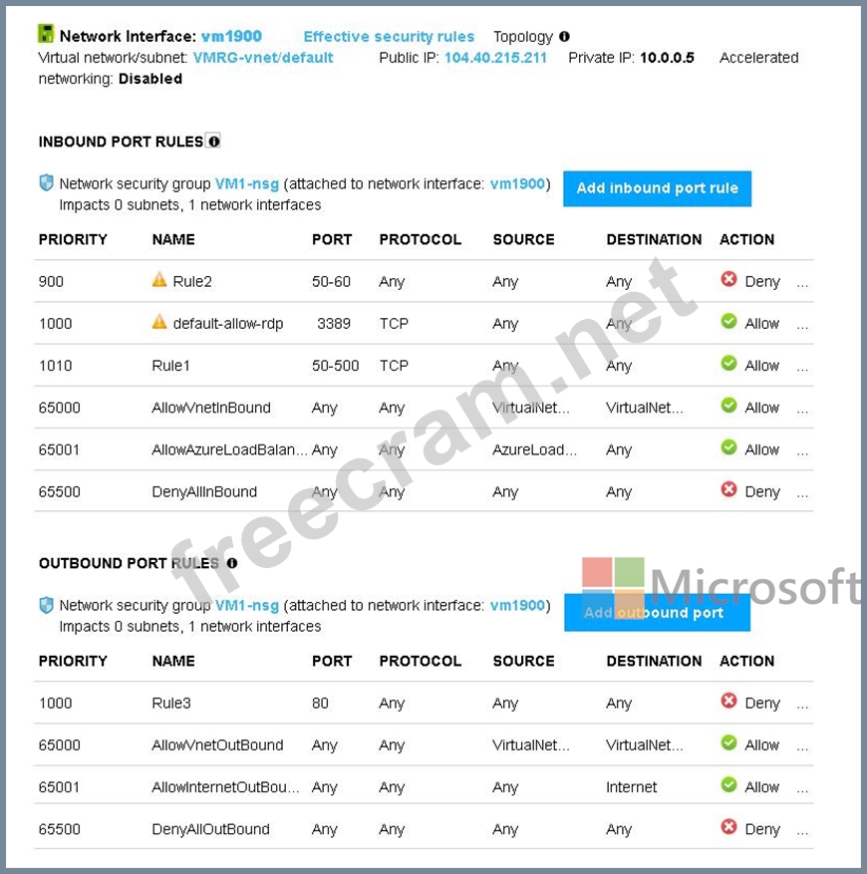867x874 pixels.
Task: Open the ellipsis menu for DenyAllOutBound
Action: point(802,833)
